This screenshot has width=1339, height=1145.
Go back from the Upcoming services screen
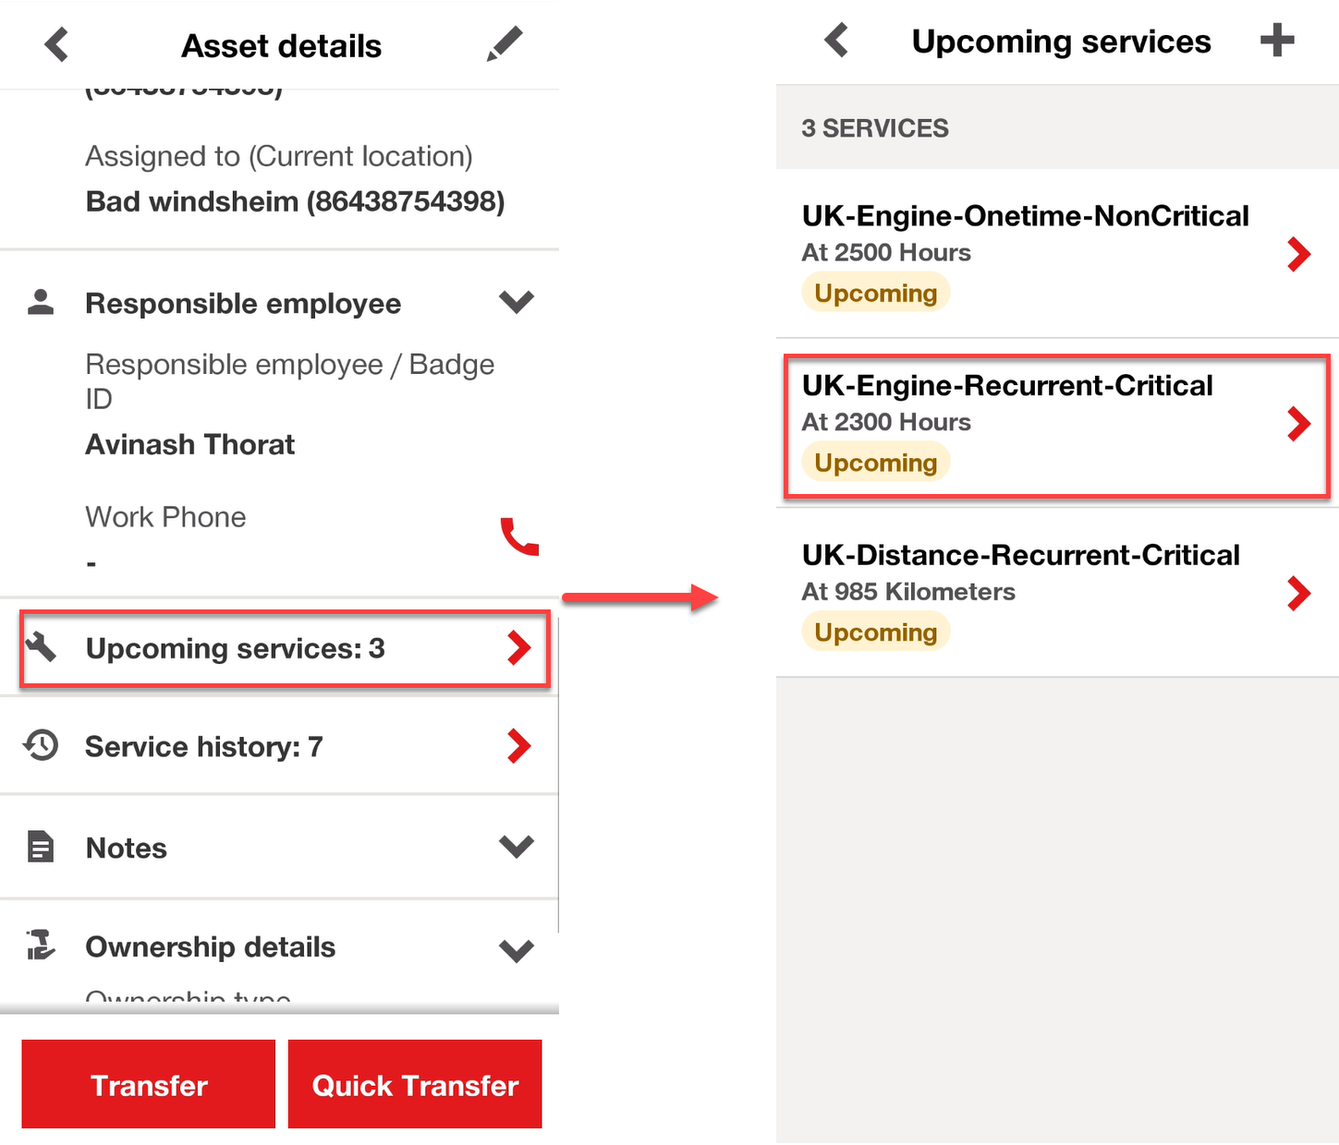pos(837,41)
